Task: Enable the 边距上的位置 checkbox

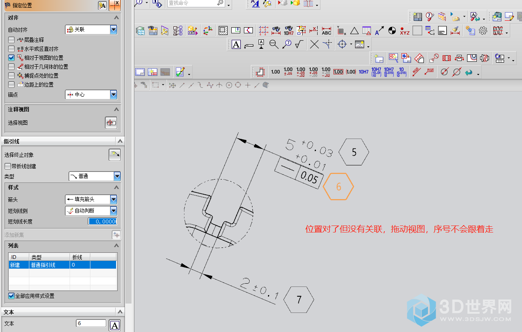Action: [11, 85]
